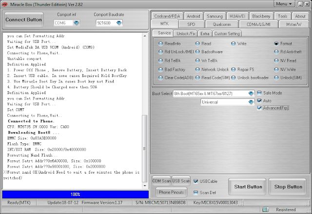The width and height of the screenshot is (312, 214).
Task: Enable the Safe Mode checkbox
Action: pyautogui.click(x=259, y=93)
